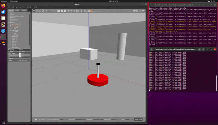The image size is (218, 125).
Task: Open the undo history dropdown arrow
Action: [50, 11]
